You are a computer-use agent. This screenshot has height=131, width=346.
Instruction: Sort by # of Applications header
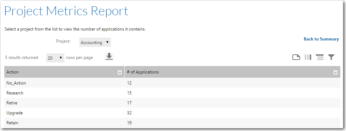pyautogui.click(x=143, y=72)
